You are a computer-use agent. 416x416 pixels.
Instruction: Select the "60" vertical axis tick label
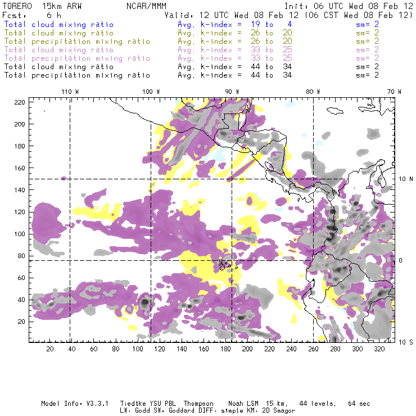[21, 278]
